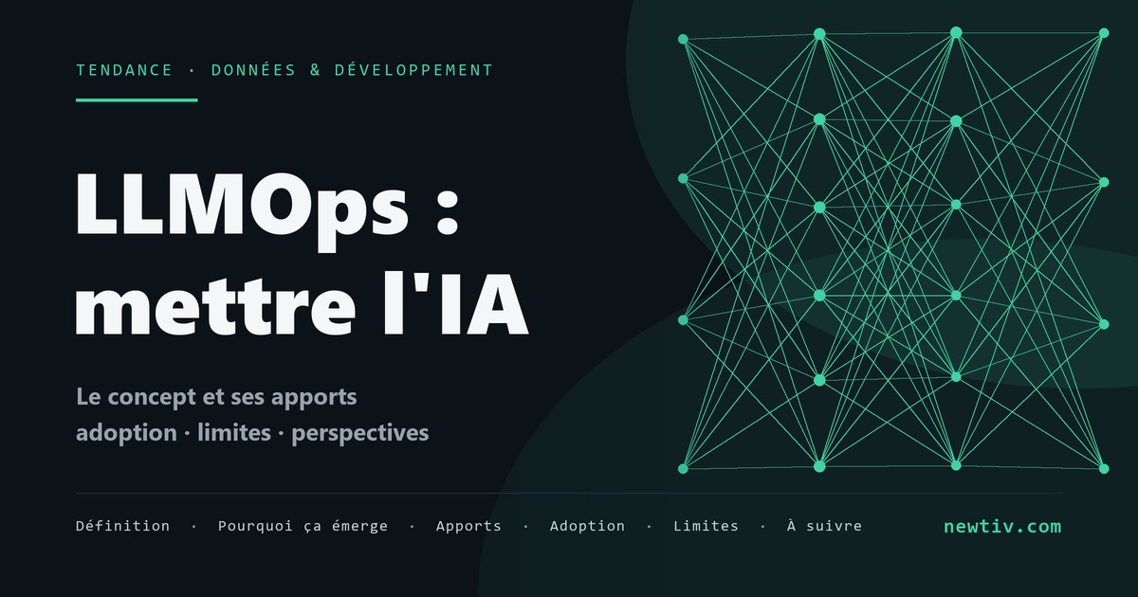Open the 'Définition' section label

click(x=123, y=526)
